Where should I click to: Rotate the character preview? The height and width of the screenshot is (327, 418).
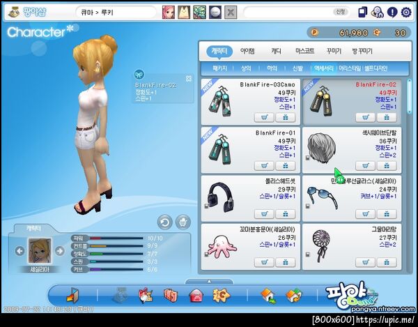[164, 222]
